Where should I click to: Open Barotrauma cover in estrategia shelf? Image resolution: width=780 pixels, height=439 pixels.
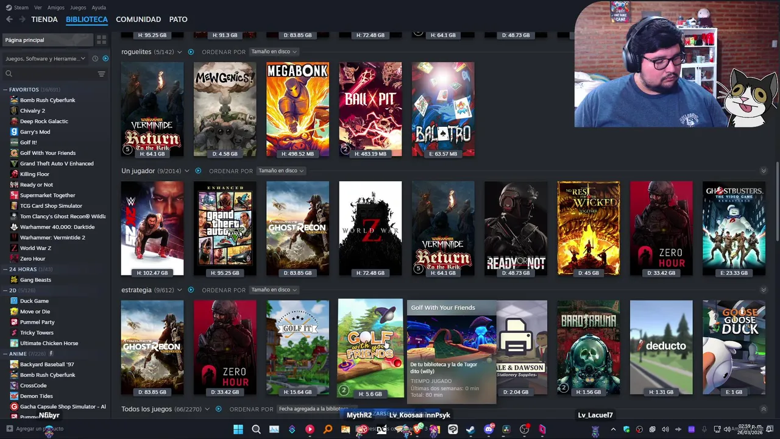click(x=588, y=348)
